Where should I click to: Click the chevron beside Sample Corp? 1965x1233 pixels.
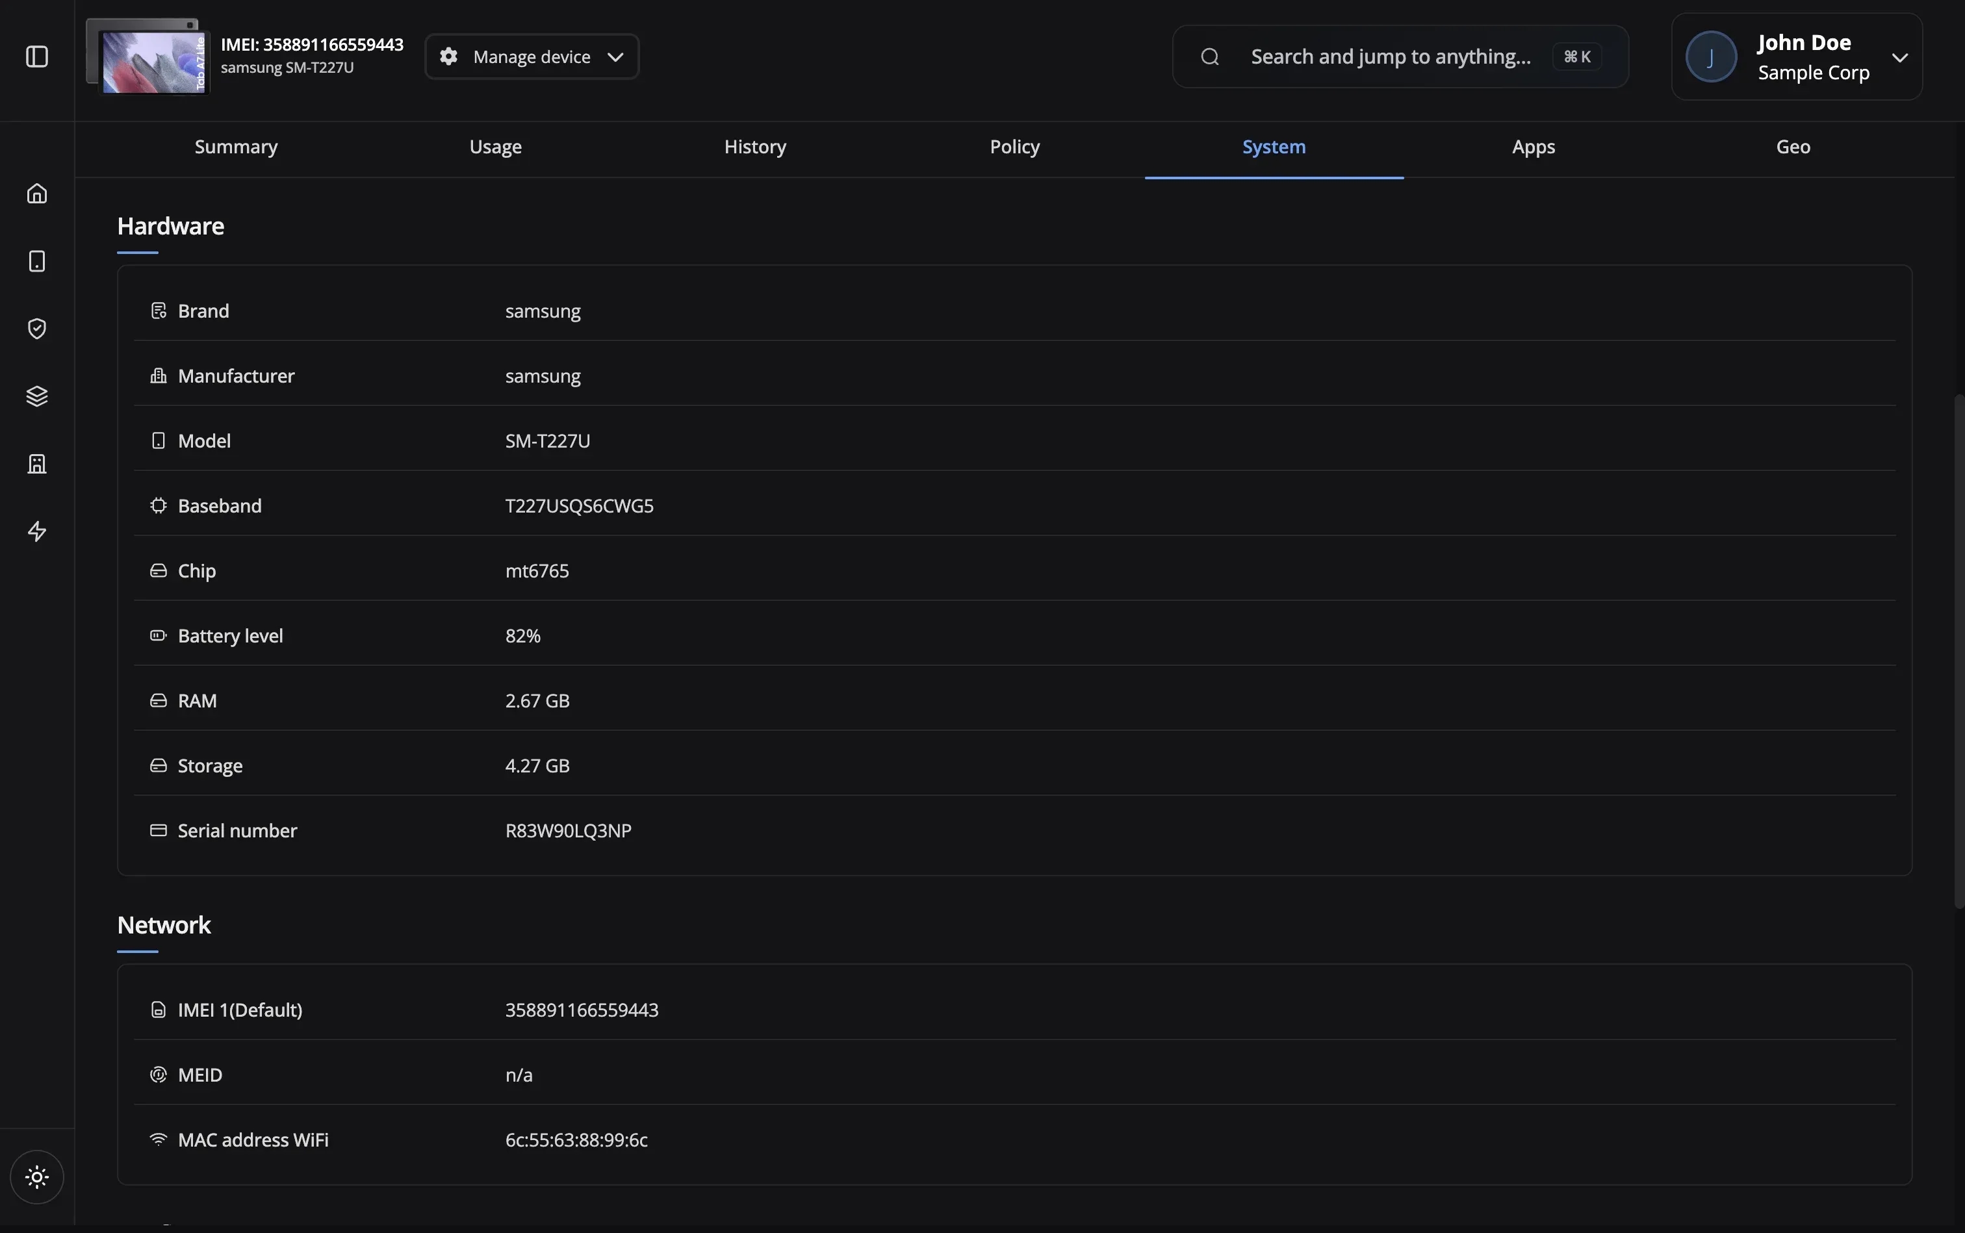click(x=1900, y=57)
